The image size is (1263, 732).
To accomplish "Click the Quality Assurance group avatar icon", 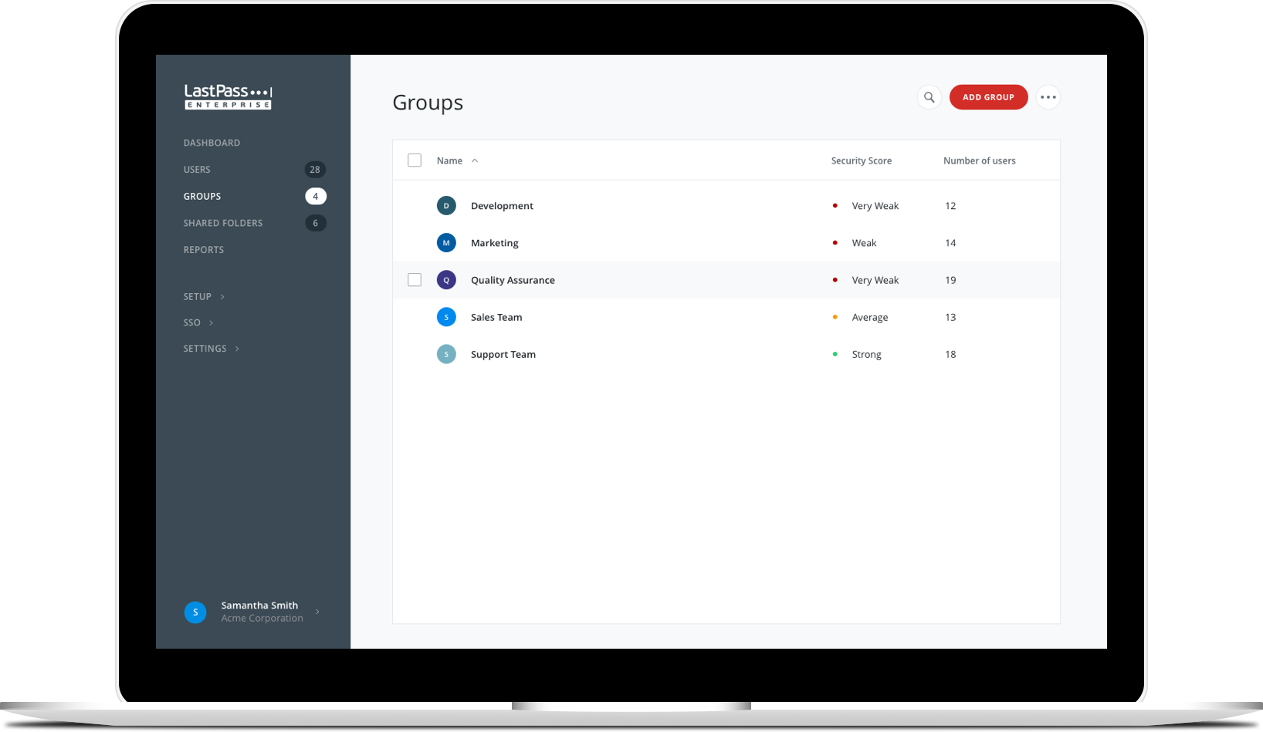I will [446, 279].
